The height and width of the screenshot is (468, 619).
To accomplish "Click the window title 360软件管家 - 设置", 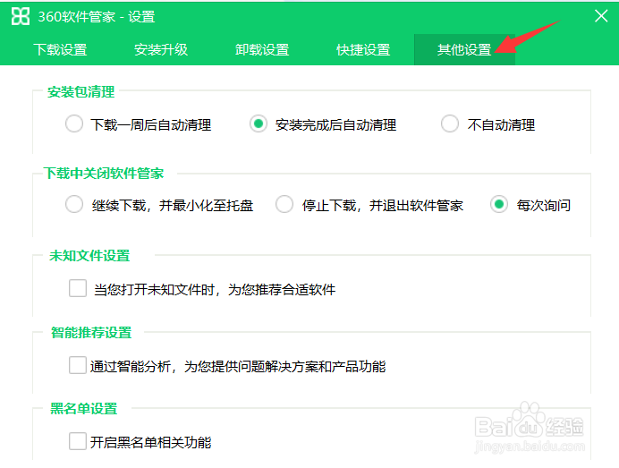I will point(97,17).
